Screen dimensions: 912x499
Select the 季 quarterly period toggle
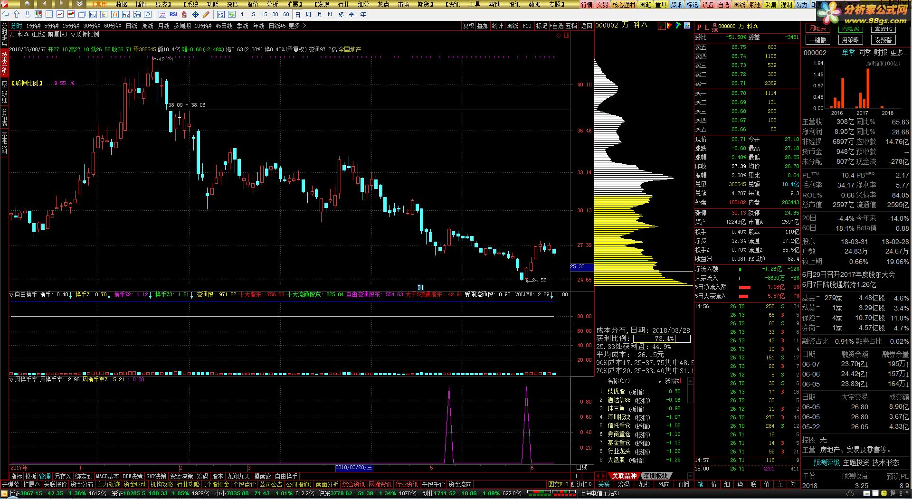[351, 14]
